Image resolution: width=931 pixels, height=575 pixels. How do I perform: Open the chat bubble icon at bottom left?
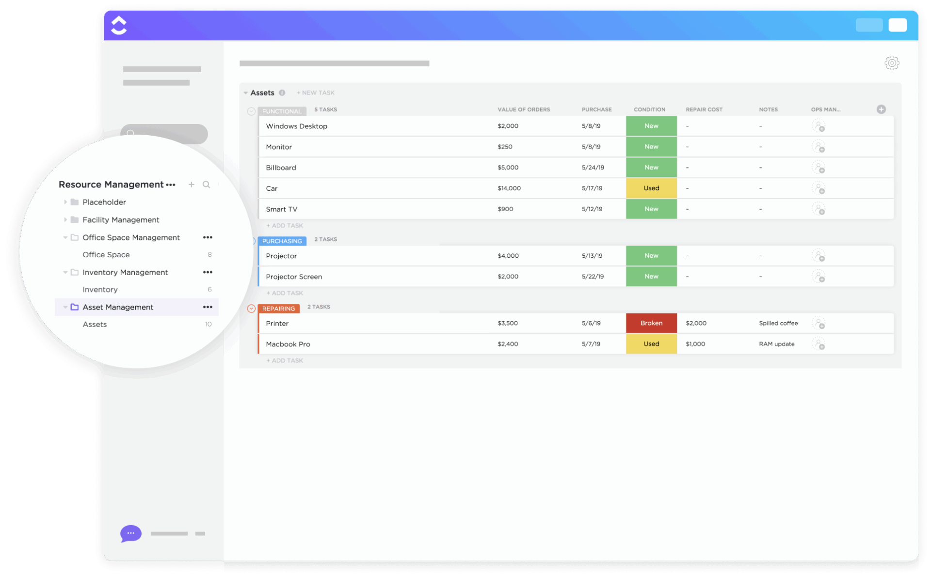tap(130, 533)
